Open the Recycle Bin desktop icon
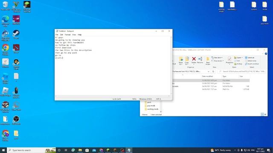 coord(5,6)
